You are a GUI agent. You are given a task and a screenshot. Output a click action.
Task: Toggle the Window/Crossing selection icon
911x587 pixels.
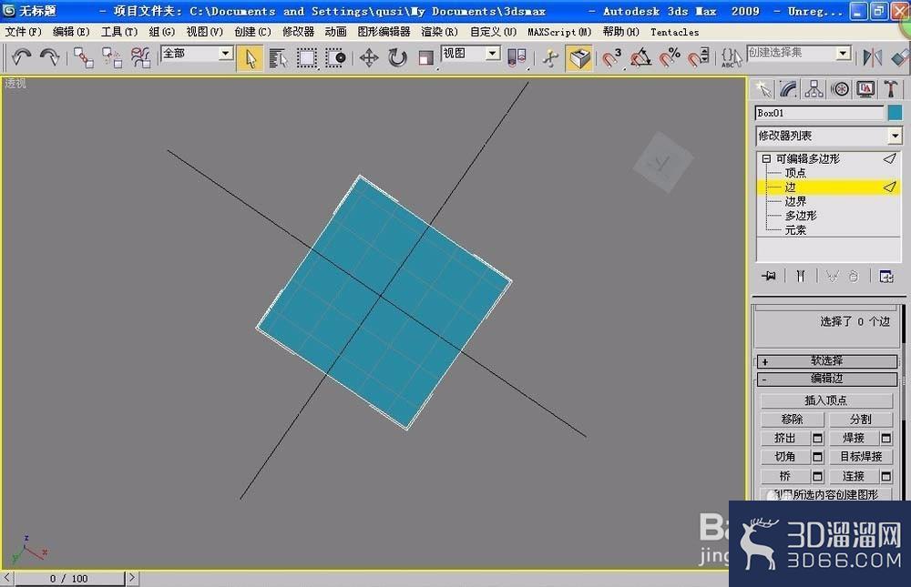(335, 58)
